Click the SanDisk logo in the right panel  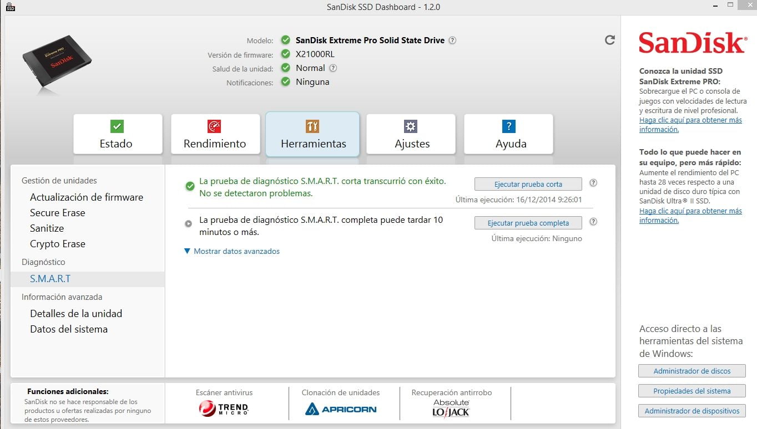pos(692,43)
